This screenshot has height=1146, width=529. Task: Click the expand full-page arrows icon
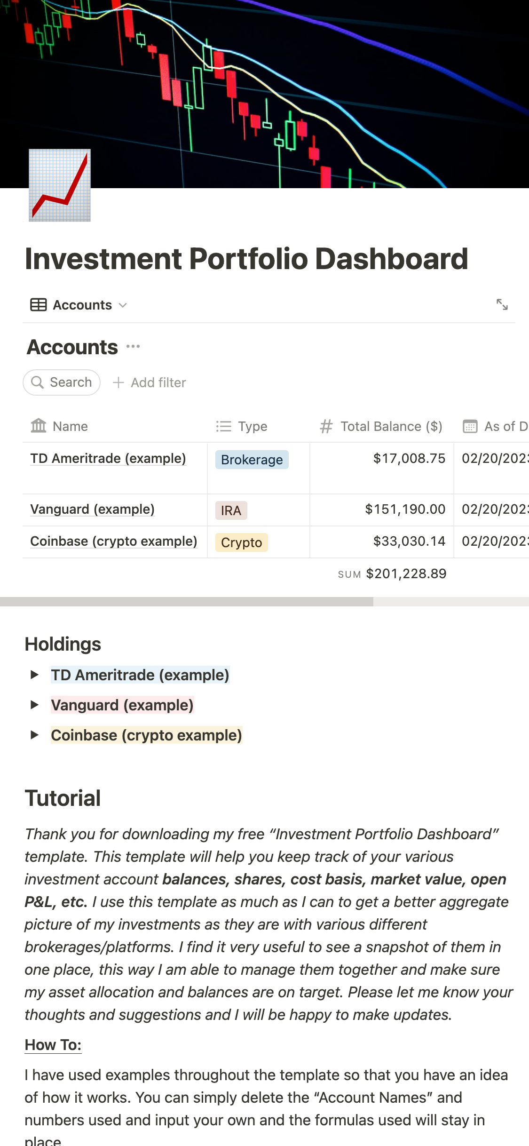click(x=502, y=304)
